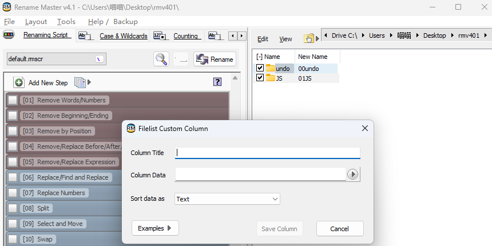Enable step 08 Split checkbox
The height and width of the screenshot is (246, 492).
[13, 208]
